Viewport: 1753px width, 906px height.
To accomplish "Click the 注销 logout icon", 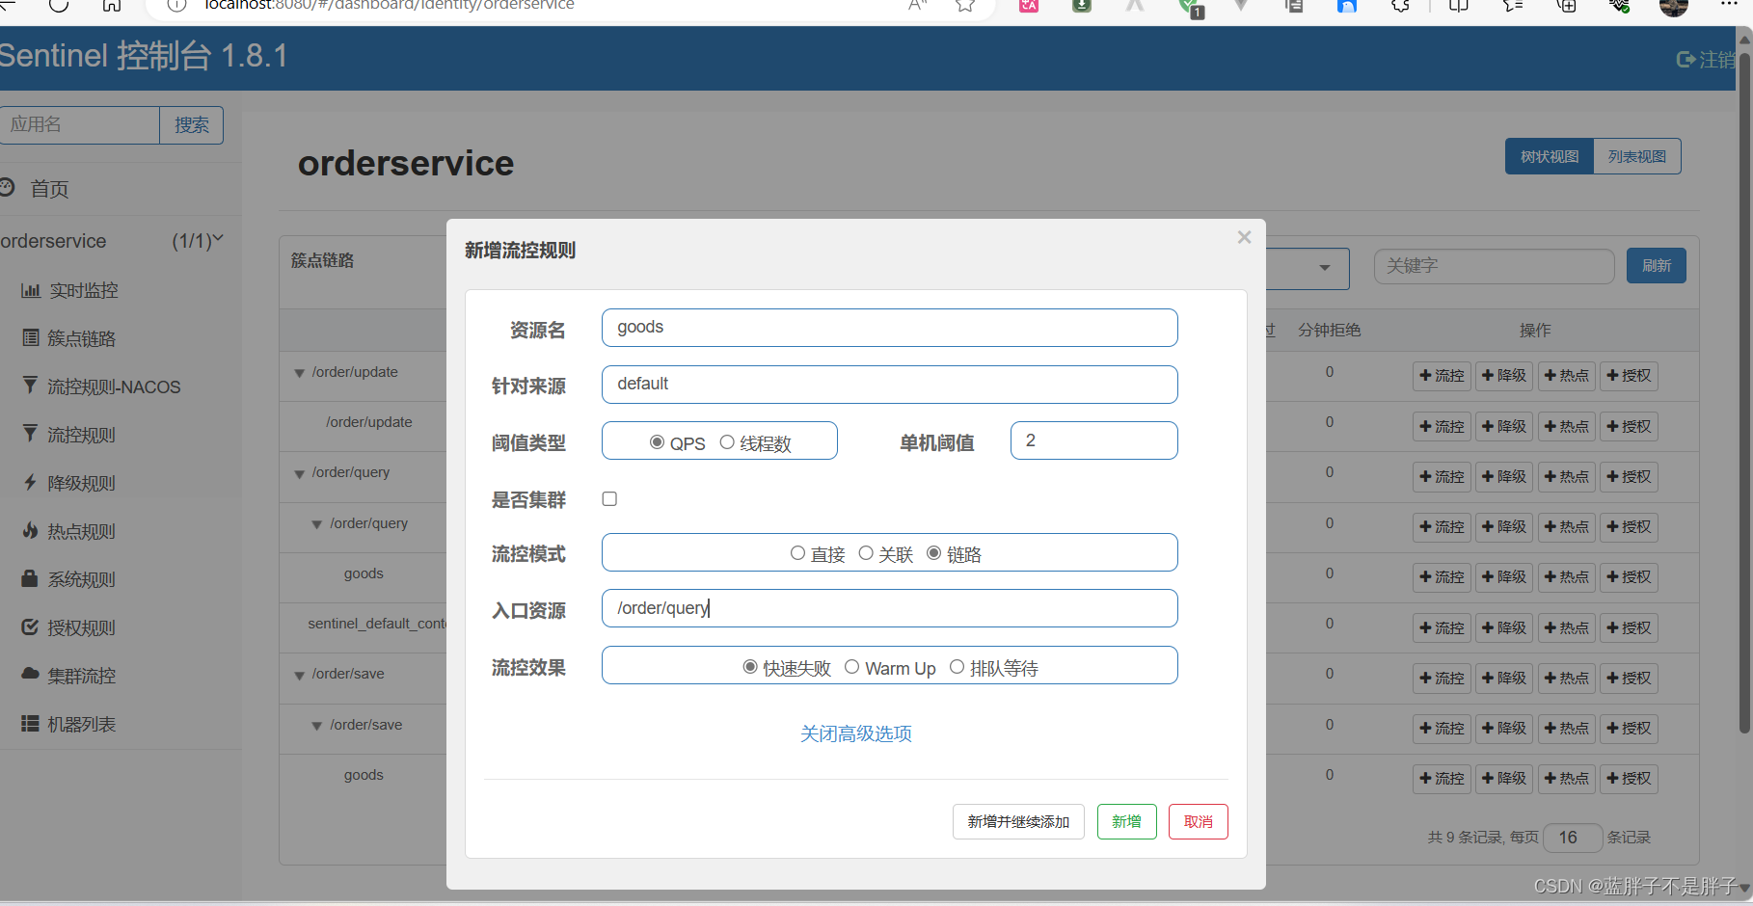I will [1686, 60].
